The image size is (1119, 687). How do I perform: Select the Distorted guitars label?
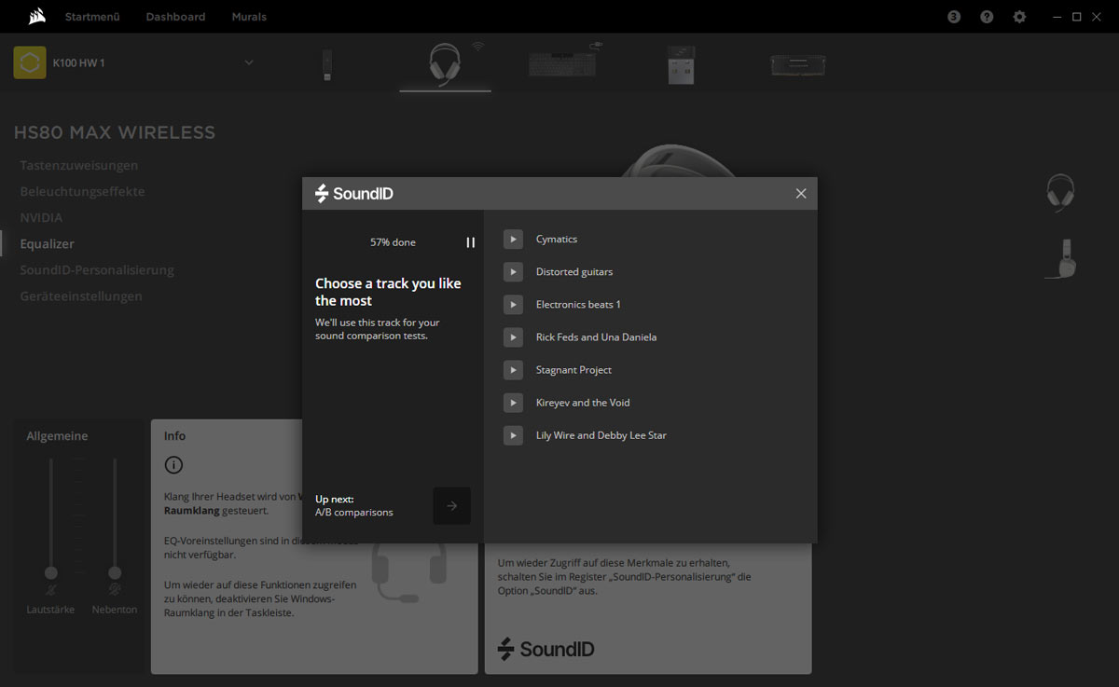[574, 272]
